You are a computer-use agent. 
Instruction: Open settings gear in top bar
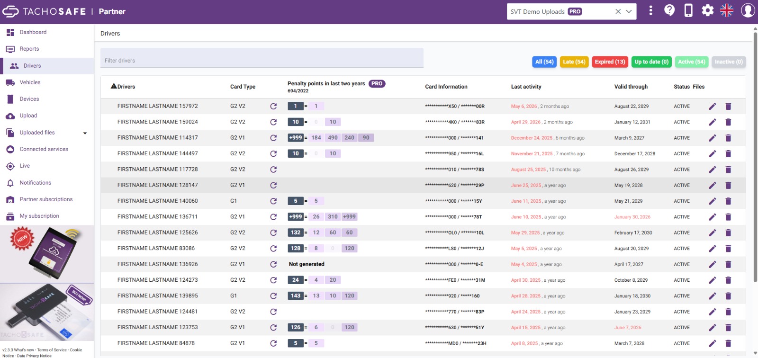pyautogui.click(x=708, y=10)
